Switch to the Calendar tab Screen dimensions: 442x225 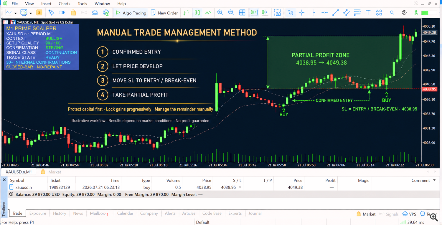[125, 213]
